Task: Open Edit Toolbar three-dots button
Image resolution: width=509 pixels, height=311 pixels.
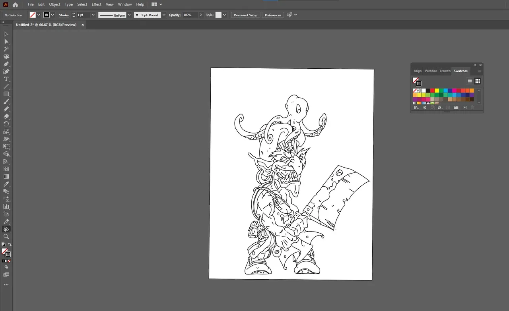Action: pyautogui.click(x=6, y=285)
